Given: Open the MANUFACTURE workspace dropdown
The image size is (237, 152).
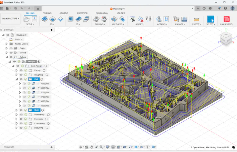Looking at the screenshot, I should tap(10, 19).
